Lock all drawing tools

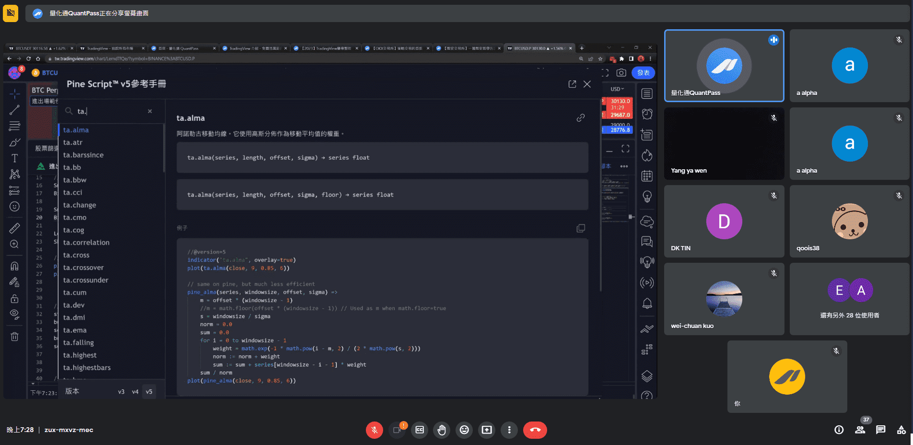(x=15, y=298)
